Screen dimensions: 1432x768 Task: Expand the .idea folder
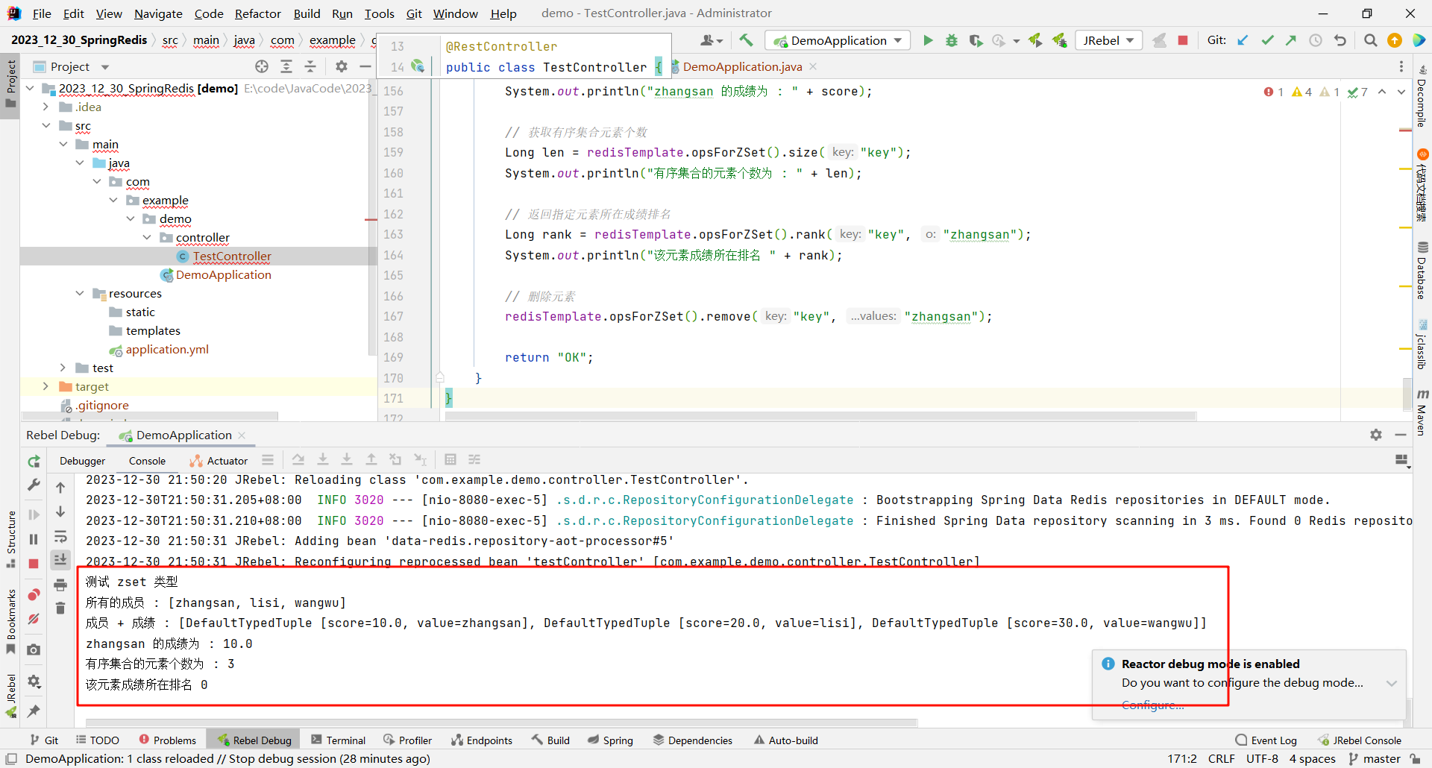46,107
